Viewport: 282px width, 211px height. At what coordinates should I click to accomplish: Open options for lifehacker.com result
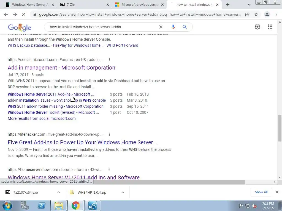point(109,134)
